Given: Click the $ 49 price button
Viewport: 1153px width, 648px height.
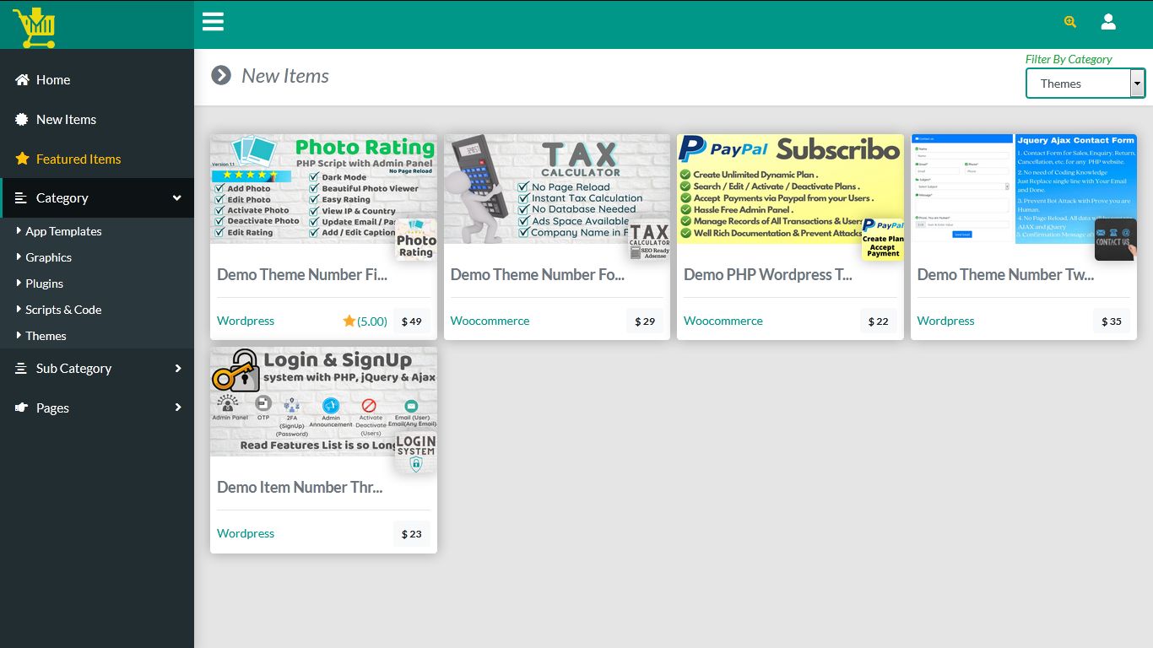Looking at the screenshot, I should (412, 321).
